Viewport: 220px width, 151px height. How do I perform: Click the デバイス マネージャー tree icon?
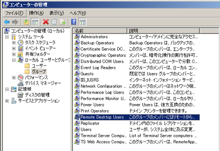pos(21,83)
